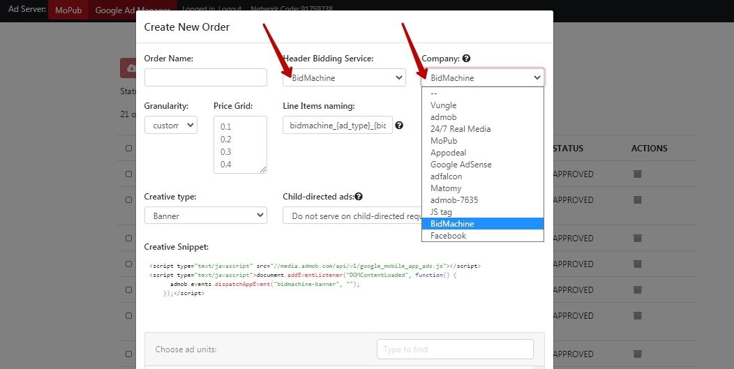
Task: Choose Vungle from the company list
Action: 483,105
